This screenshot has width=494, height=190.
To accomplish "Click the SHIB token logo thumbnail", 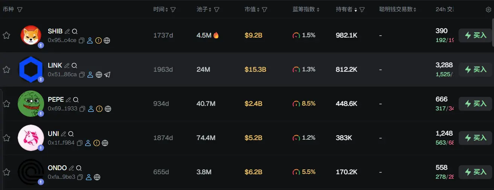I will [31, 35].
